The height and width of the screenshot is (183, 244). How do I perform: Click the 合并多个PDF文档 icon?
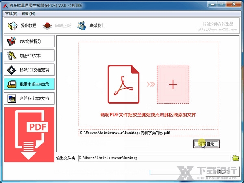click(x=12, y=99)
